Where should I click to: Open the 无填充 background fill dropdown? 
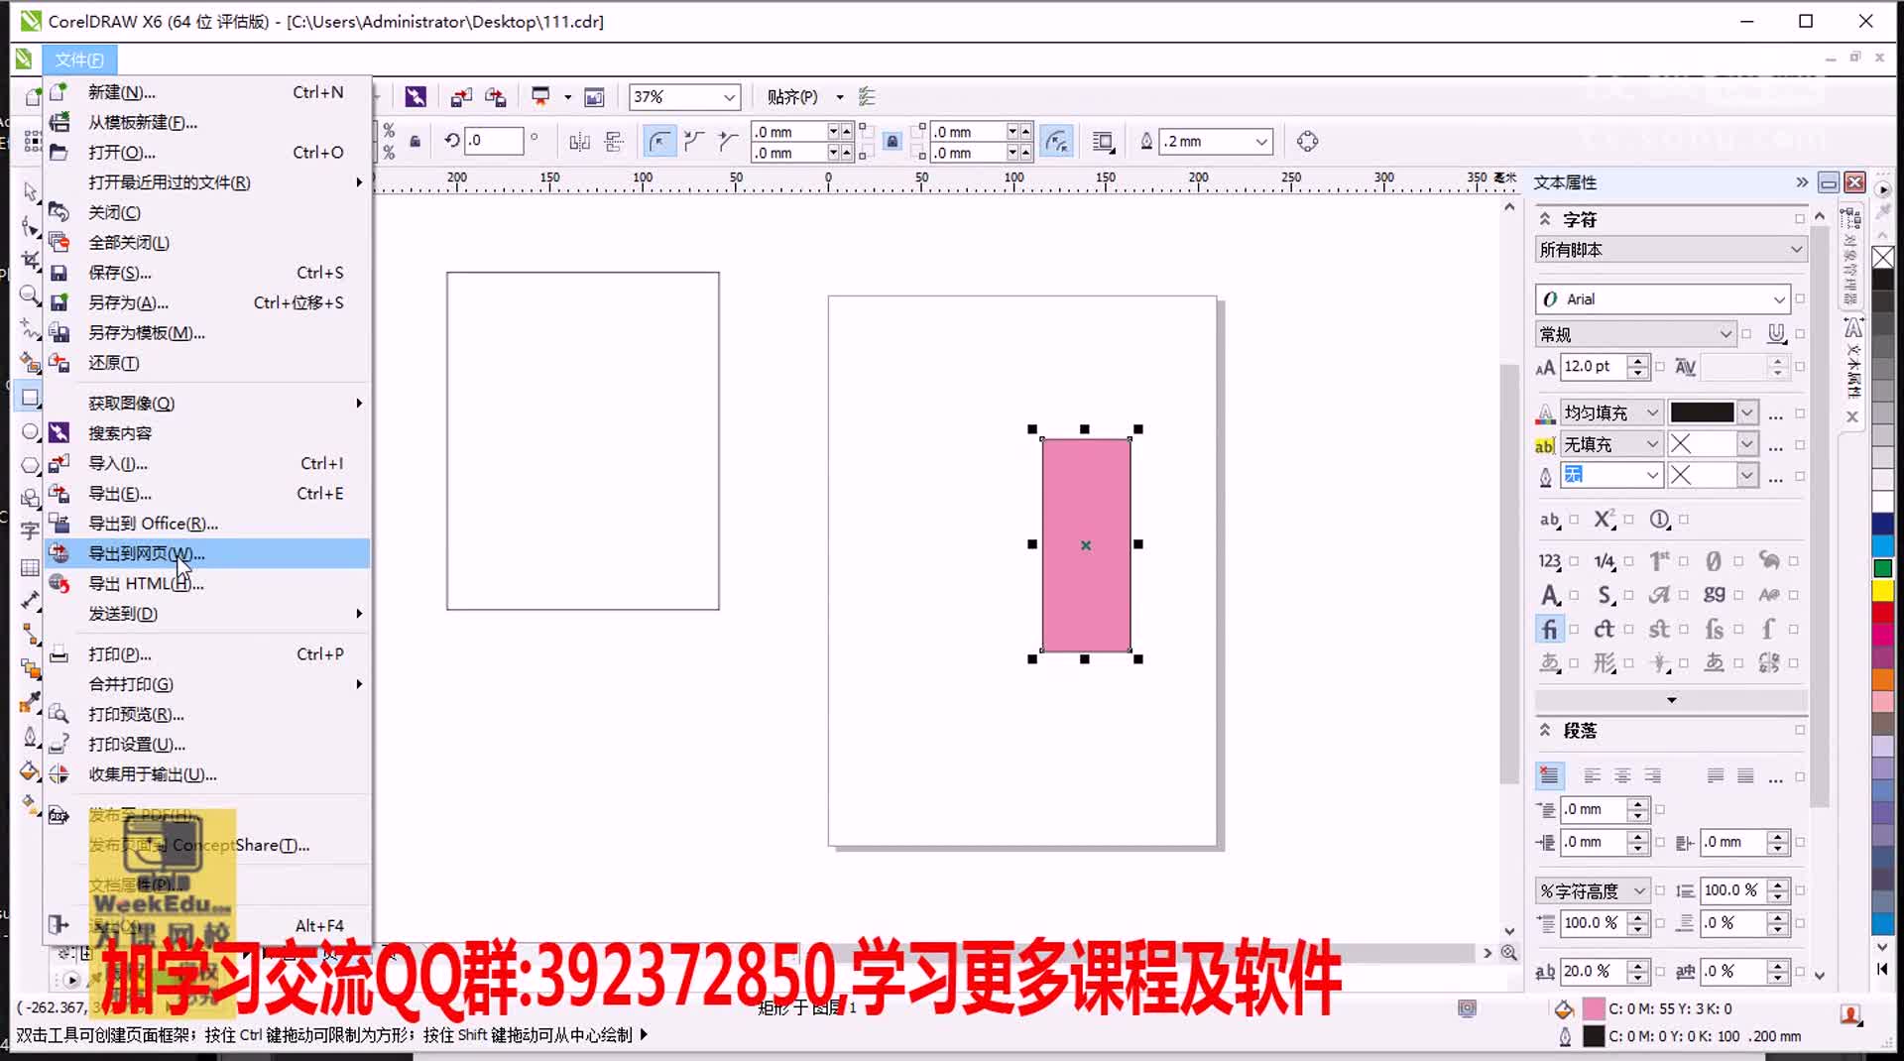pyautogui.click(x=1652, y=444)
